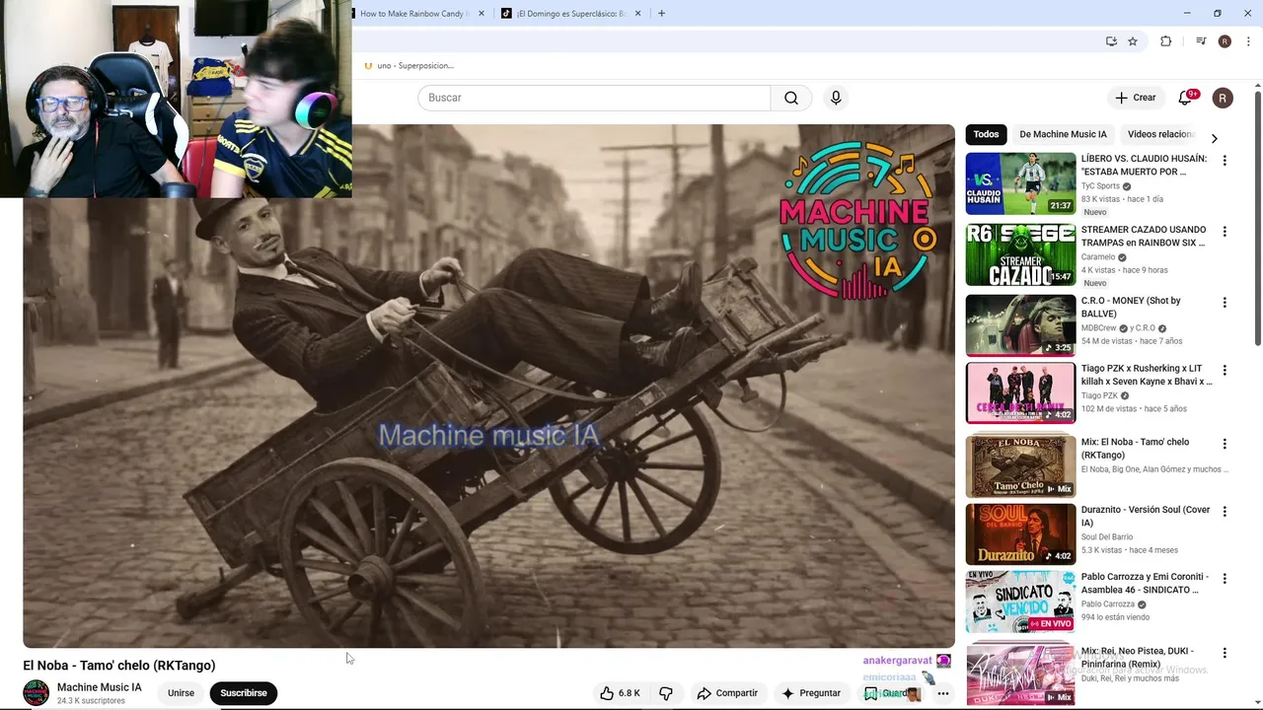
Task: Click the Crear button
Action: tap(1136, 98)
